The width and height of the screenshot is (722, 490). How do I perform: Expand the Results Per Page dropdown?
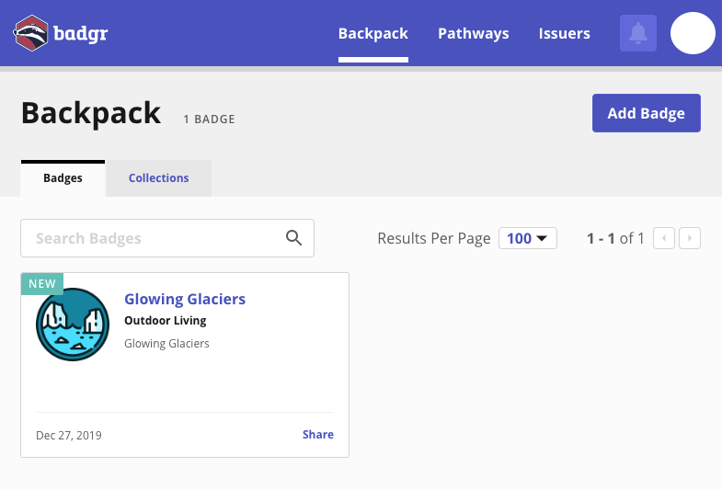[528, 239]
